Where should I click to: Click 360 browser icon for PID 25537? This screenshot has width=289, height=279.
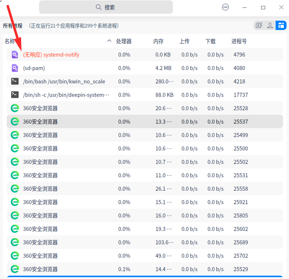15,121
